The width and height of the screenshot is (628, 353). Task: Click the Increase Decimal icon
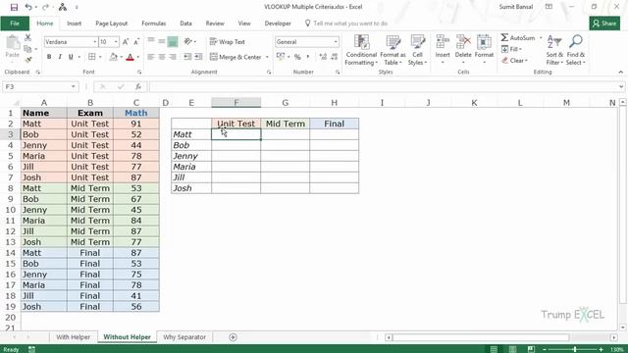[x=323, y=57]
